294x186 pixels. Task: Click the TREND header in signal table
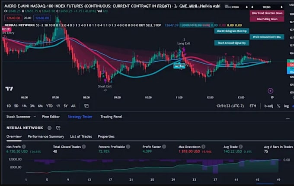[x=266, y=7]
